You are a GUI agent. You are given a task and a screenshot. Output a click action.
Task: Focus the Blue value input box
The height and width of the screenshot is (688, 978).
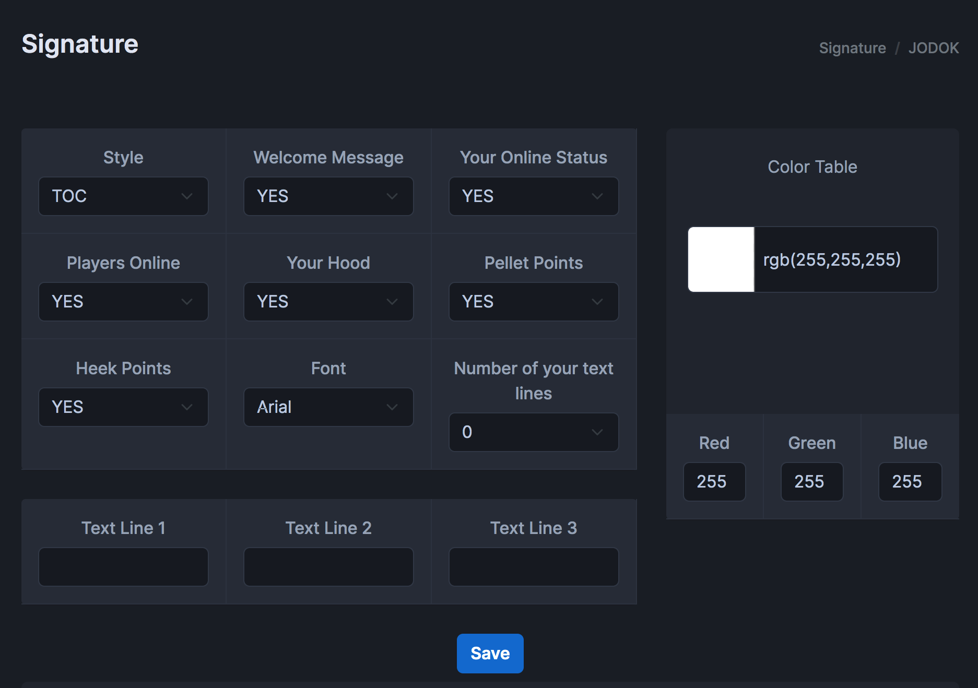(x=910, y=482)
